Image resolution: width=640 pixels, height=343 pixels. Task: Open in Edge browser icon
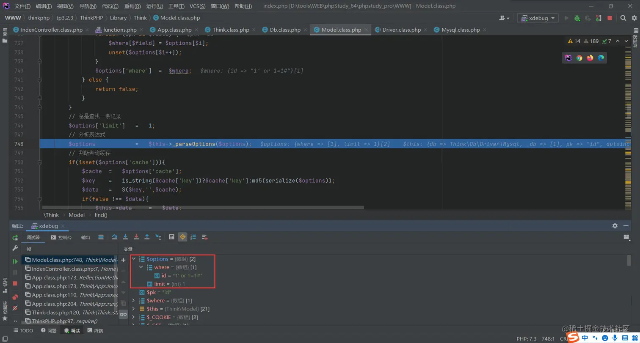point(601,58)
